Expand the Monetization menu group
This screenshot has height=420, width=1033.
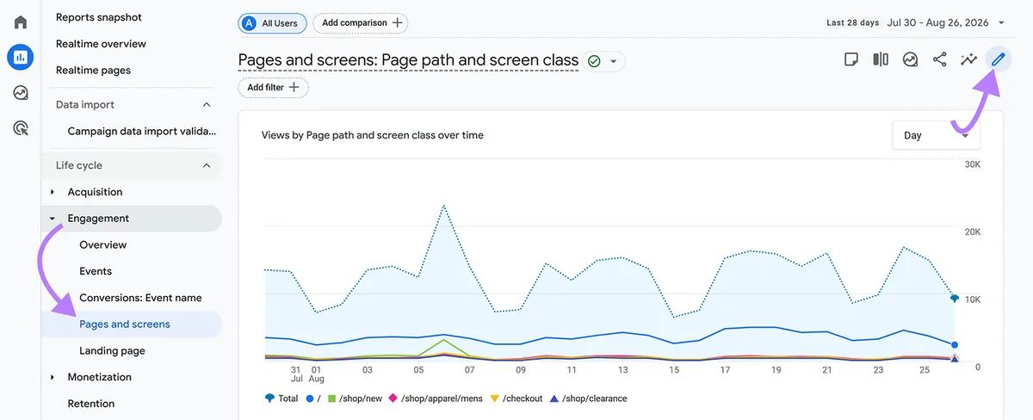coord(53,377)
